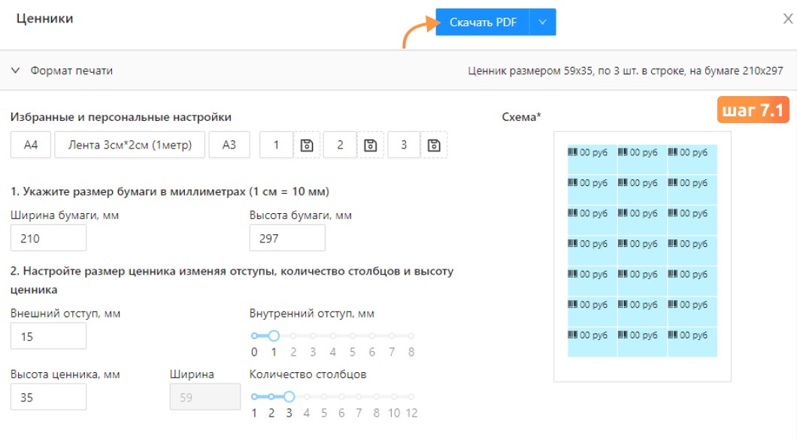Set Внутренний отступ slider to 4
This screenshot has width=797, height=439.
click(x=332, y=336)
